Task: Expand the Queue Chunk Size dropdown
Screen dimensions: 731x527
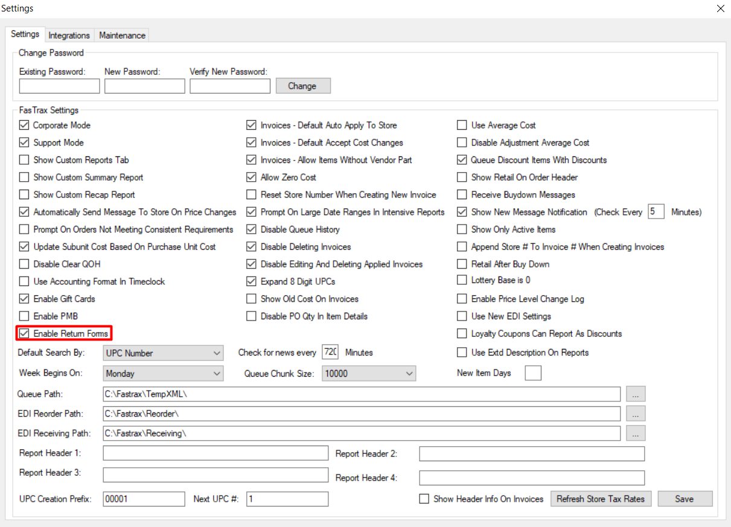Action: tap(369, 373)
